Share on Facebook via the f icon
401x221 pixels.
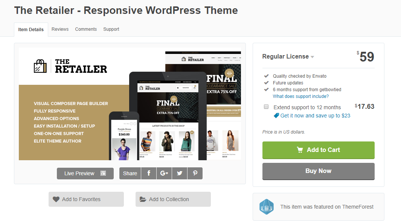[x=149, y=173]
